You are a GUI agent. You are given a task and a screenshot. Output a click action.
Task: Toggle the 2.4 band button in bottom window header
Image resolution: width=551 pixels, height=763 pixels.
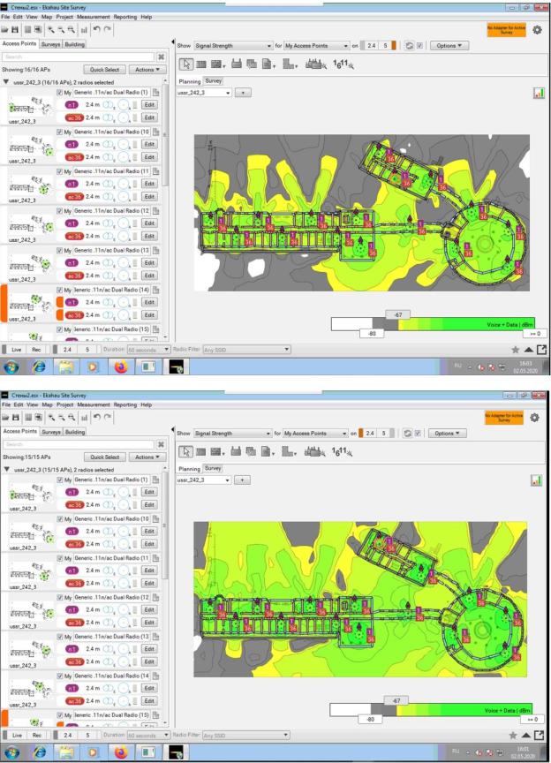(370, 433)
